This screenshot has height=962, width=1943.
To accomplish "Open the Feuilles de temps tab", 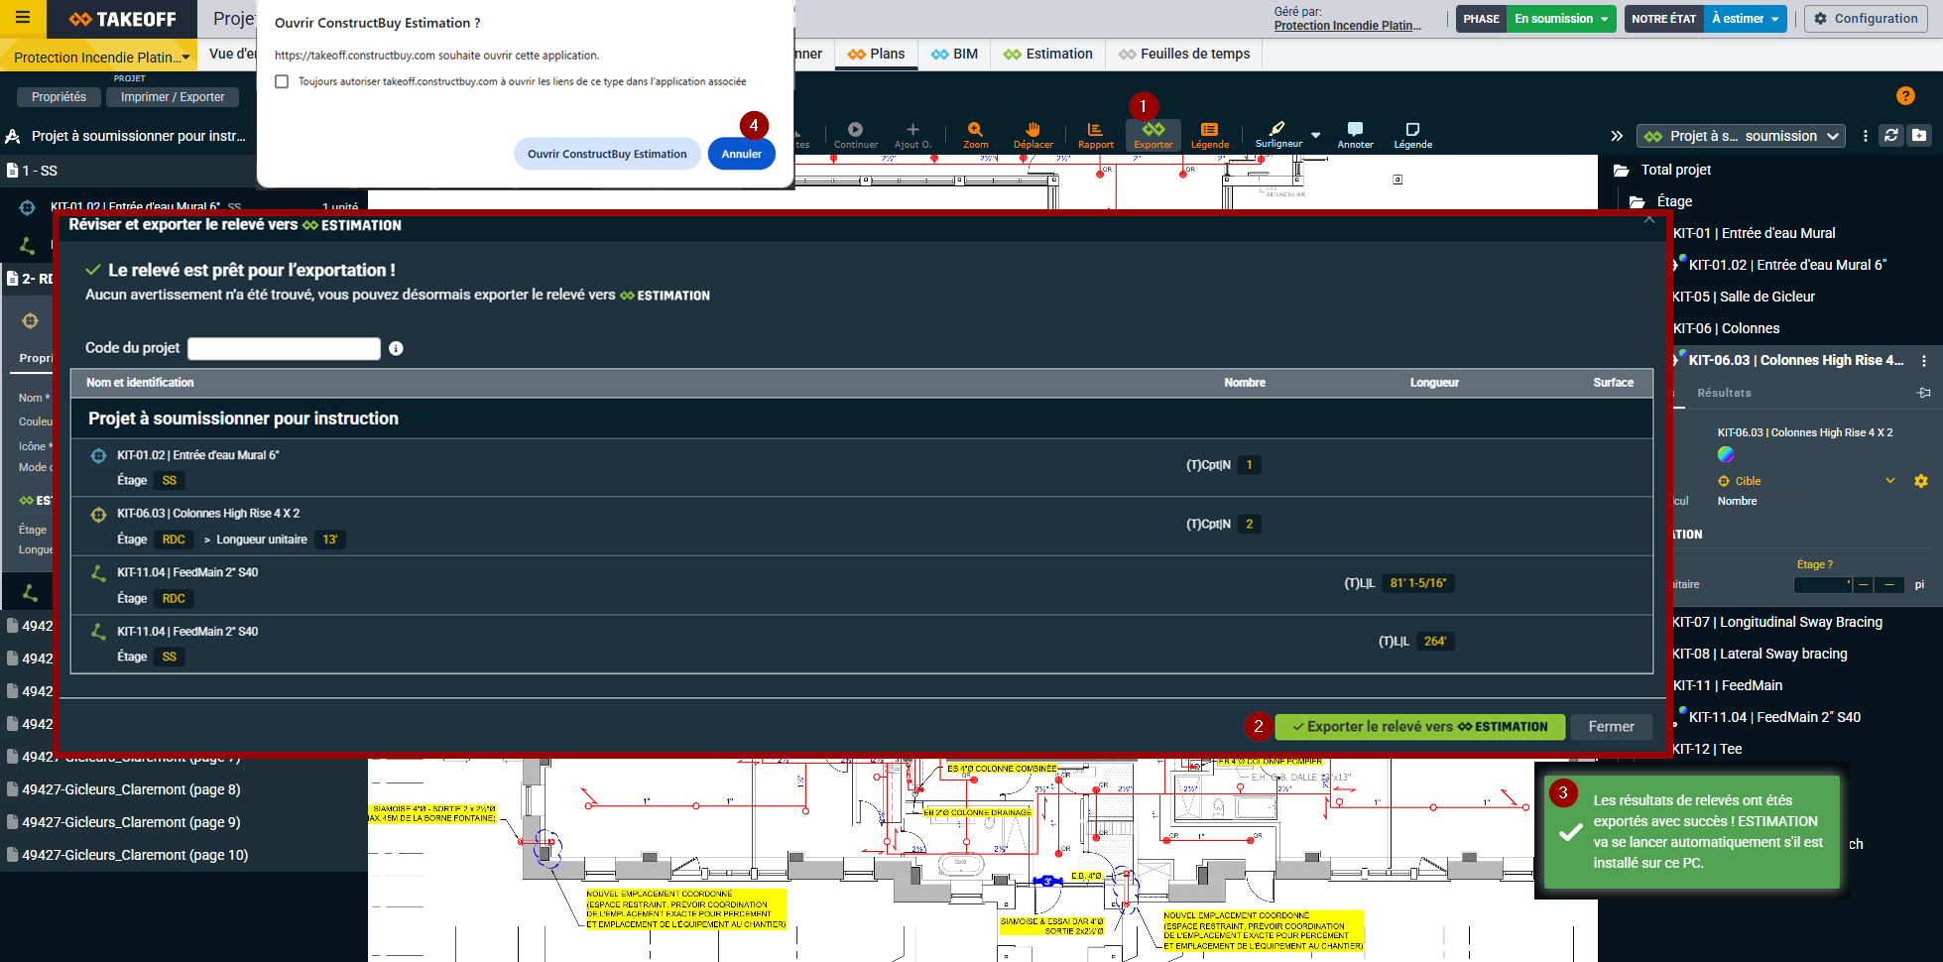I will [x=1184, y=54].
